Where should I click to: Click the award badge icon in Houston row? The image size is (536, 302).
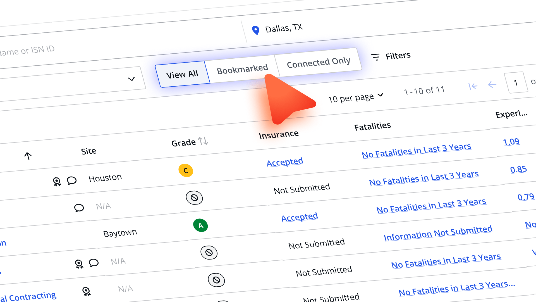tap(57, 182)
